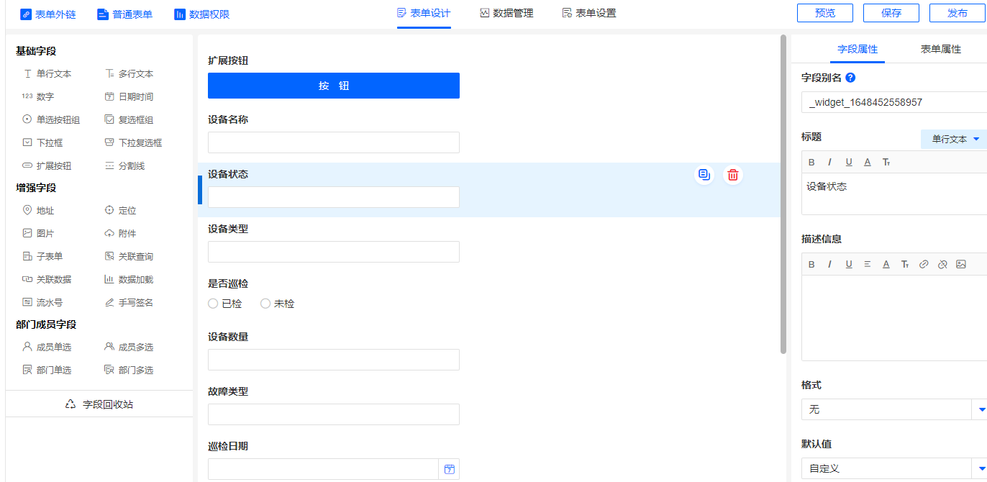Viewport: 987px width, 482px height.
Task: Click the 发布 button
Action: (x=957, y=13)
